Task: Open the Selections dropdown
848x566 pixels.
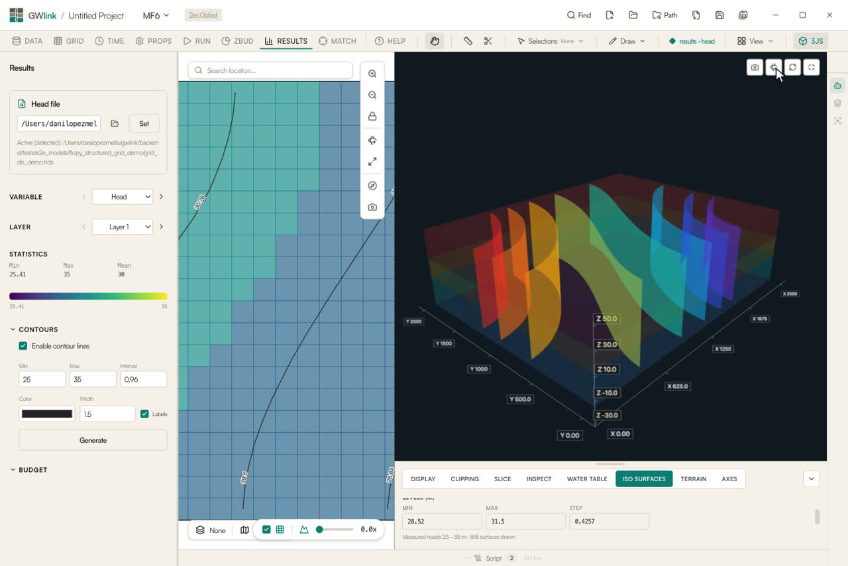Action: point(551,41)
